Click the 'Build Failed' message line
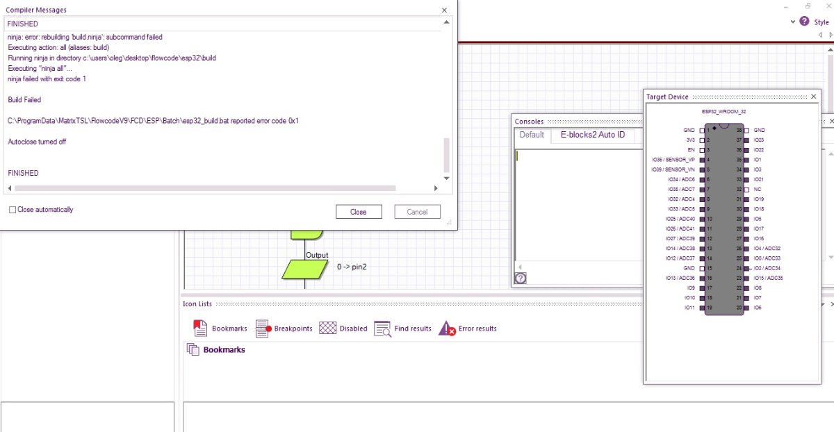 tap(24, 100)
